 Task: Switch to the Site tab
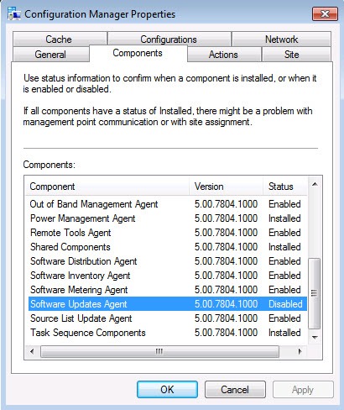pyautogui.click(x=291, y=54)
